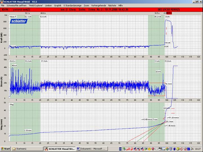Click the '10.5 s' phase duration label
Image resolution: width=203 pixels, height=152 pixels.
click(157, 13)
